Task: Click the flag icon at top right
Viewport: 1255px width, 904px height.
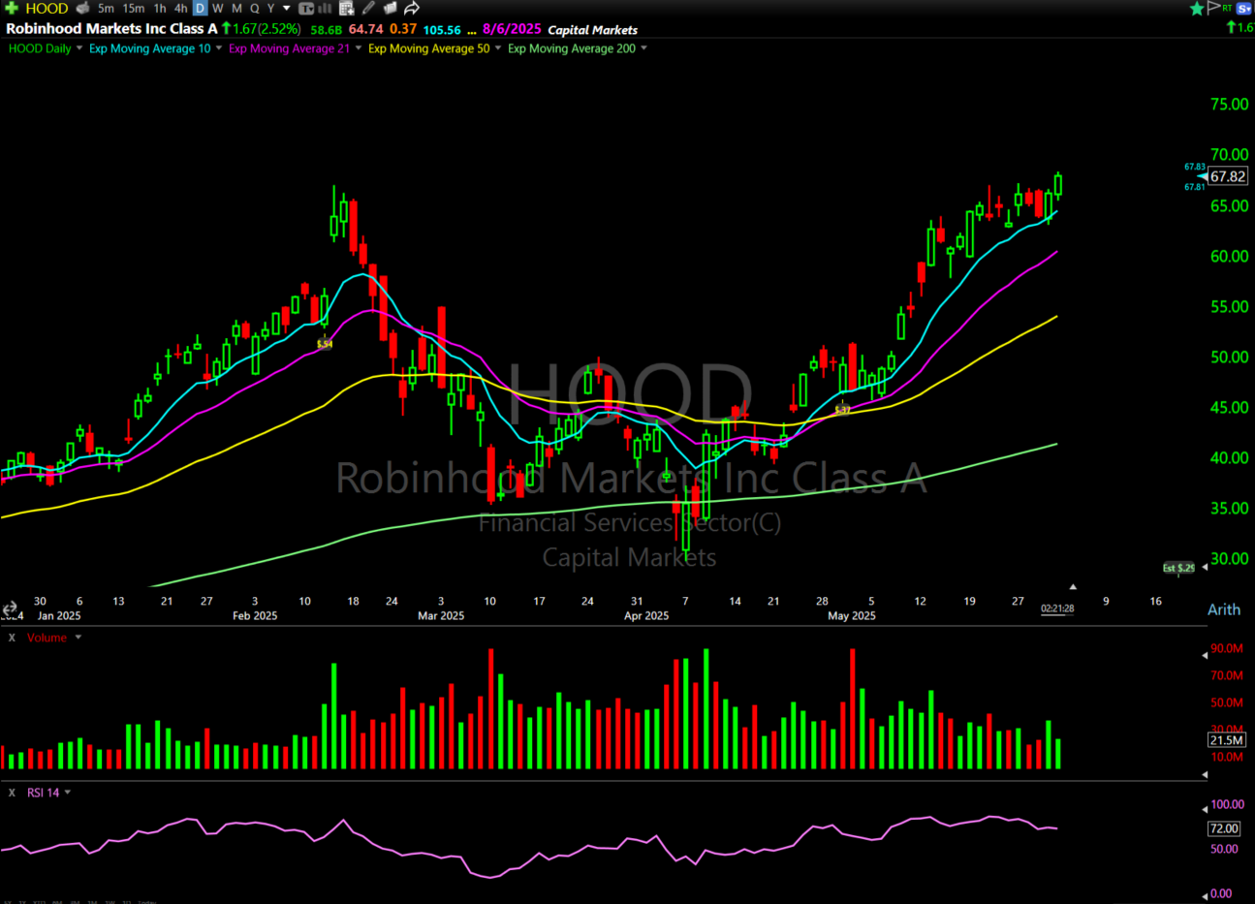Action: point(1212,8)
